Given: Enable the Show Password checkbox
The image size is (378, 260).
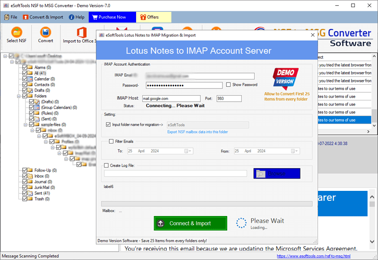Looking at the screenshot, I should pyautogui.click(x=228, y=85).
